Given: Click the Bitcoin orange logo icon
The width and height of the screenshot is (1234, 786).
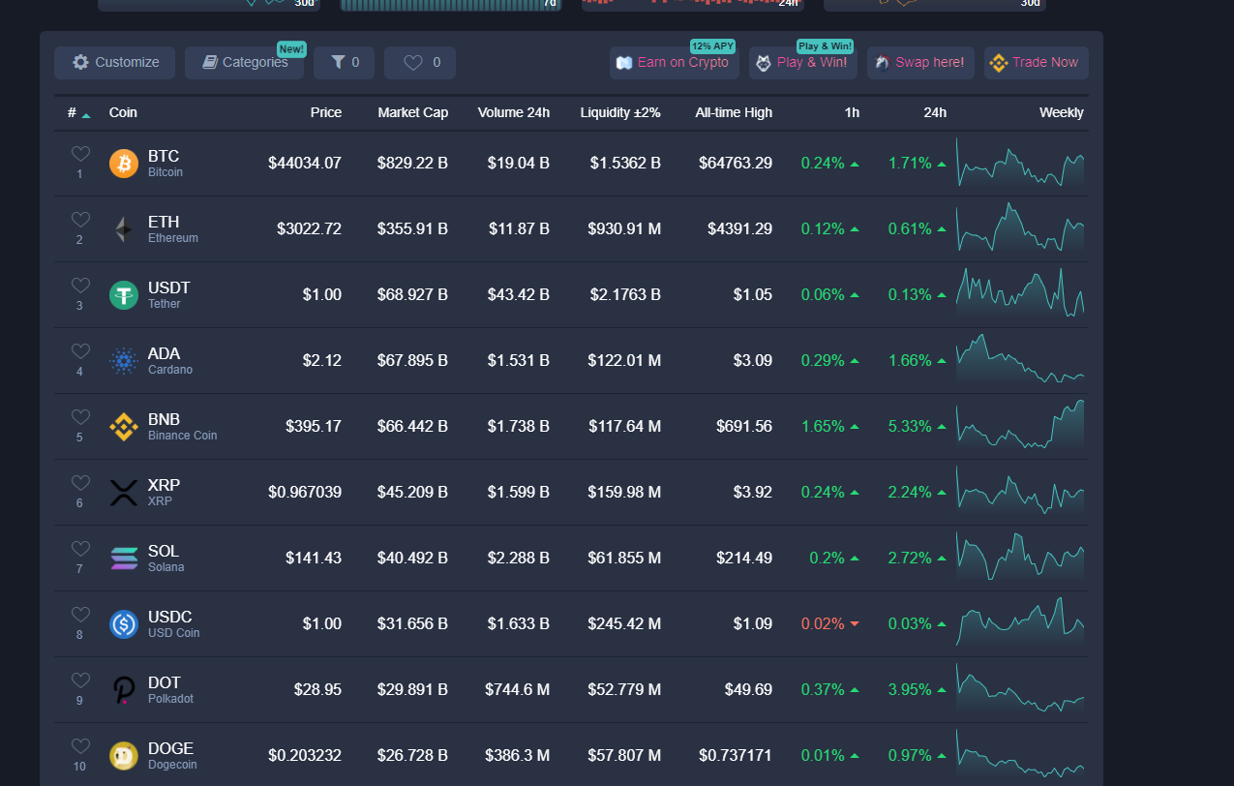Looking at the screenshot, I should (124, 164).
